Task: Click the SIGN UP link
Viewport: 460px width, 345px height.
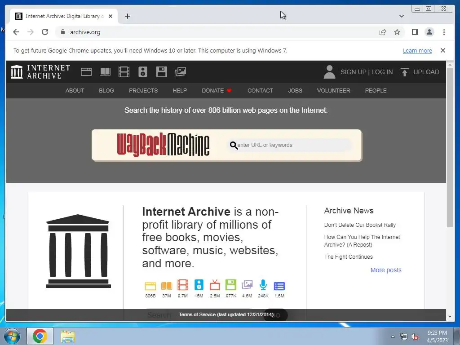Action: point(353,72)
